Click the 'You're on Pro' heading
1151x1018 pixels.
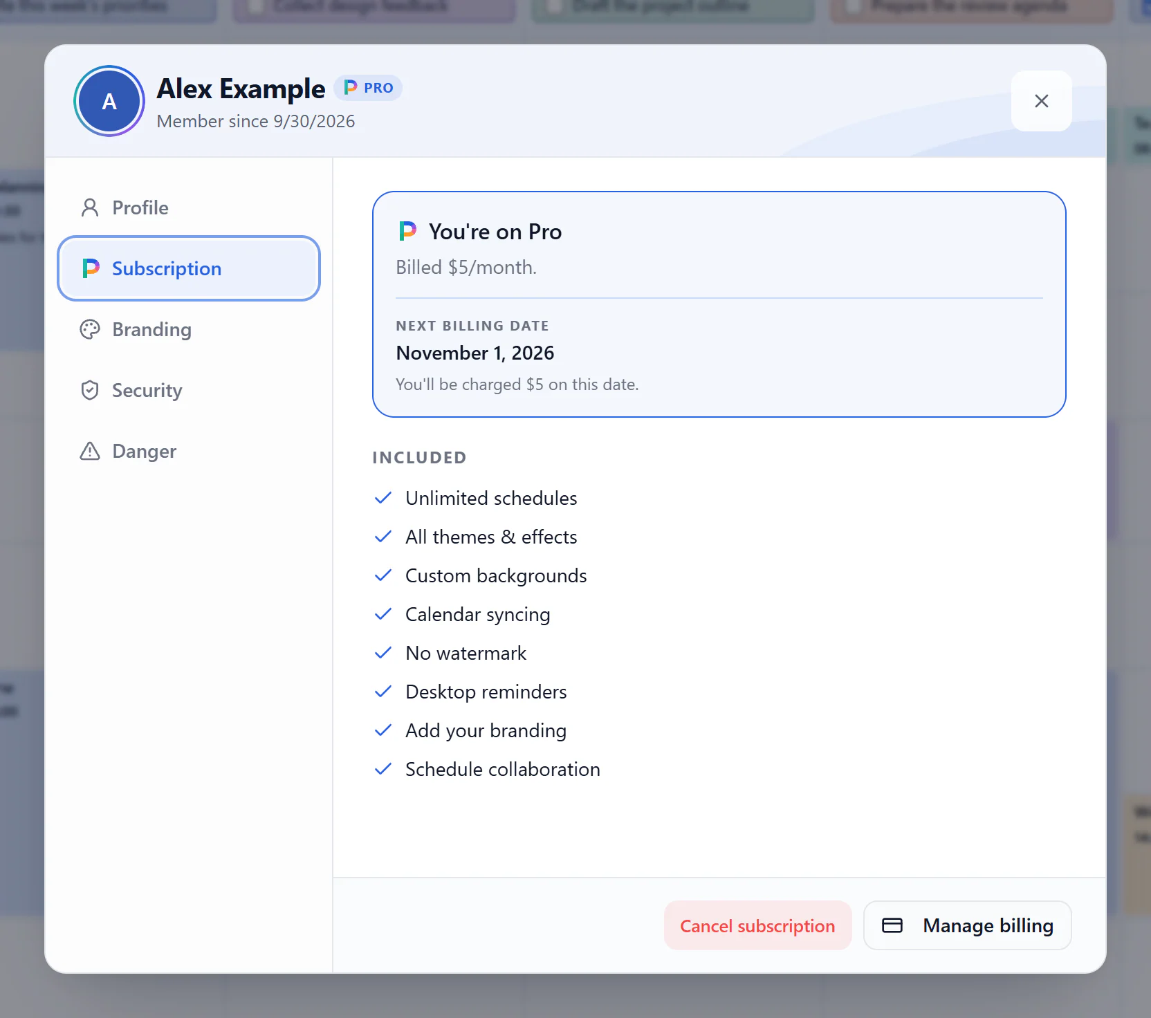tap(495, 232)
